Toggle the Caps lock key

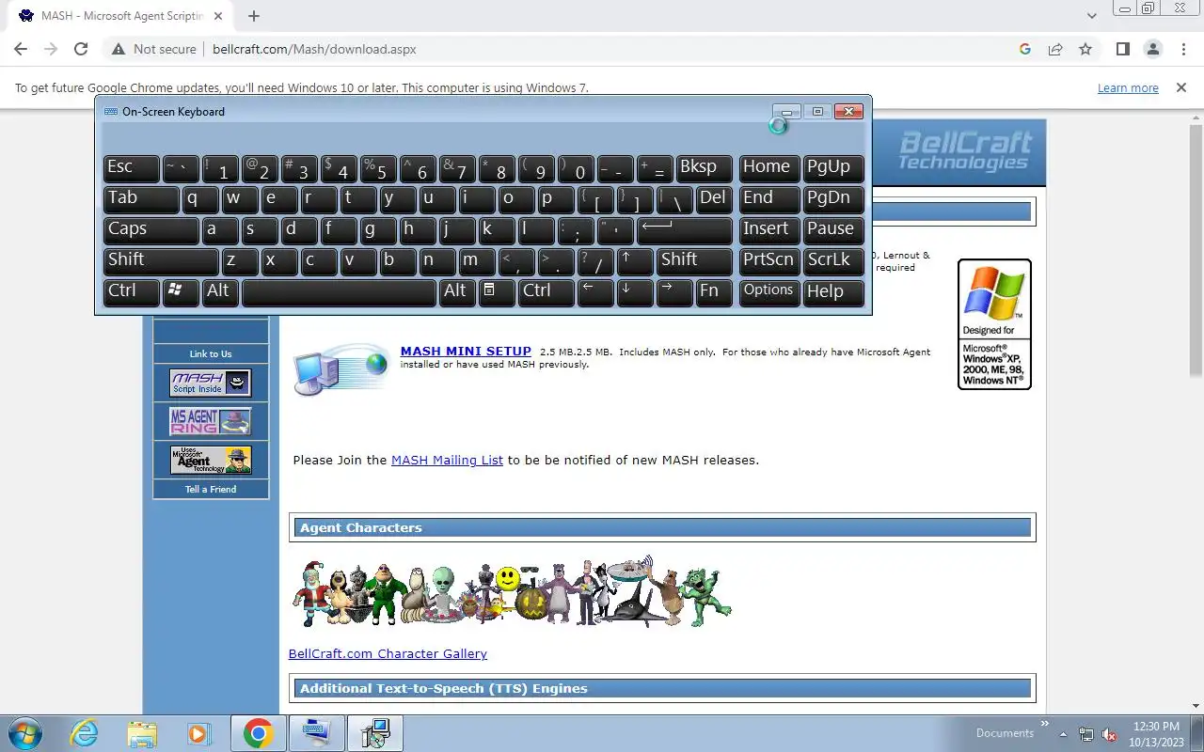click(150, 230)
